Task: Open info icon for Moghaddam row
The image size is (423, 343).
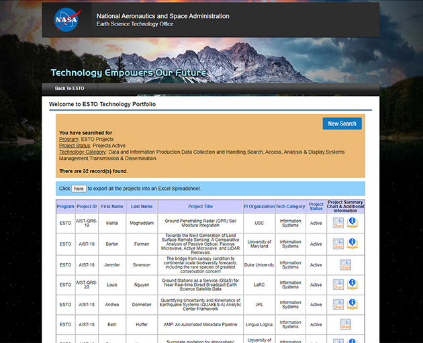Action: (x=352, y=223)
